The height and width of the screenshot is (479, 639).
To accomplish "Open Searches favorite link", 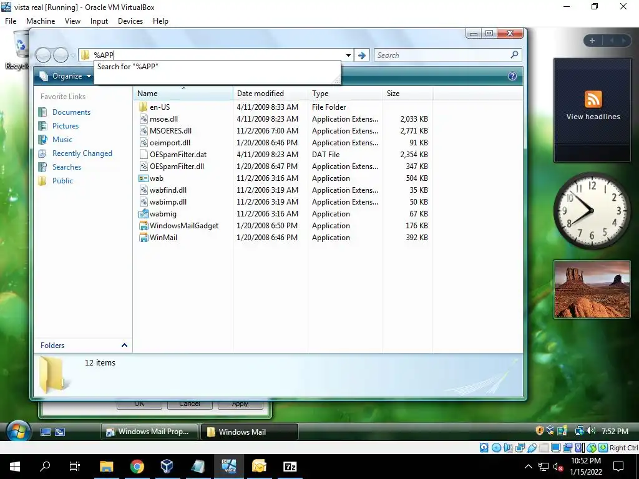I will pyautogui.click(x=66, y=167).
